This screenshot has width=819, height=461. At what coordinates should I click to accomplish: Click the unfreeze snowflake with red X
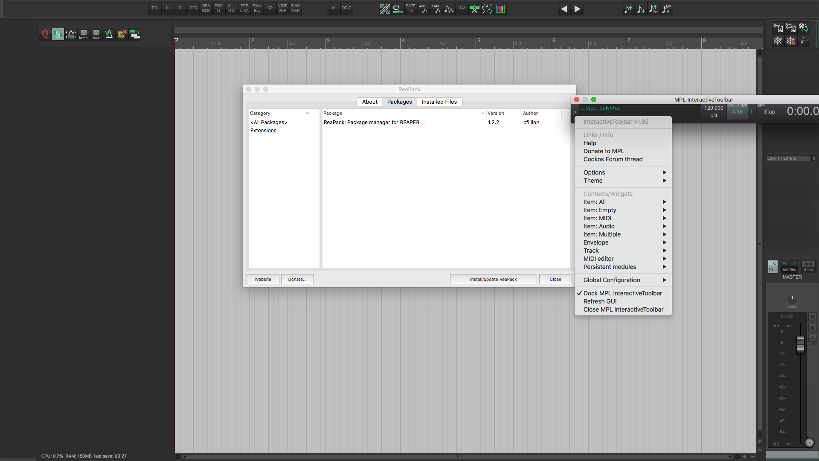(790, 41)
